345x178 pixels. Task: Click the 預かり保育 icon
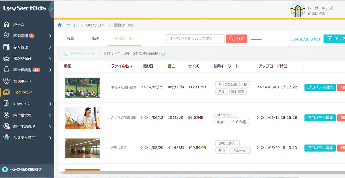click(x=7, y=58)
